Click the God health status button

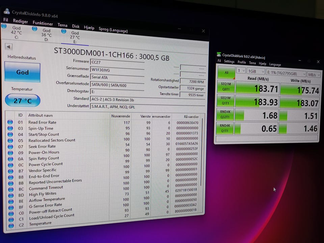[x=22, y=72]
